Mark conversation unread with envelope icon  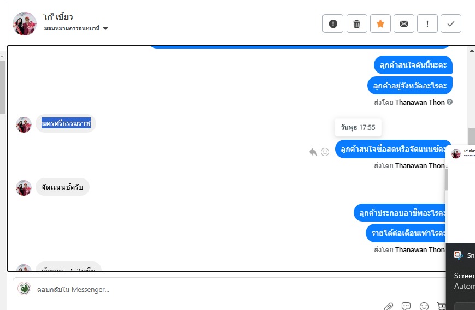[404, 23]
